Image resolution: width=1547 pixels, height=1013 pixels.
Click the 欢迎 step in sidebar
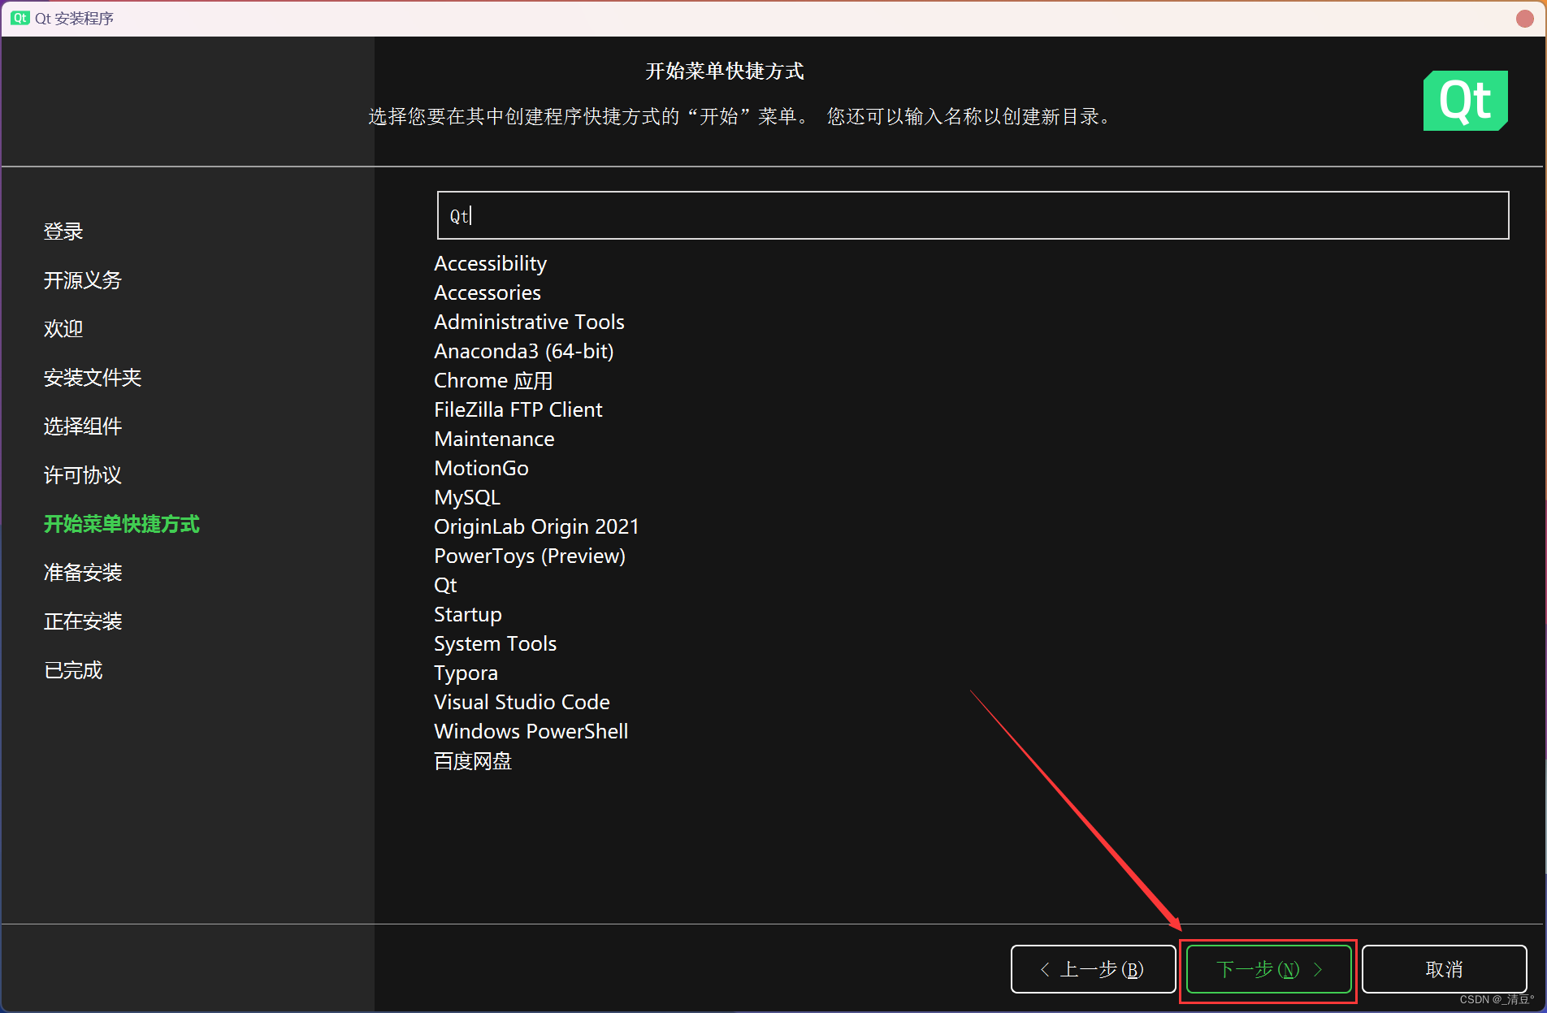coord(63,329)
